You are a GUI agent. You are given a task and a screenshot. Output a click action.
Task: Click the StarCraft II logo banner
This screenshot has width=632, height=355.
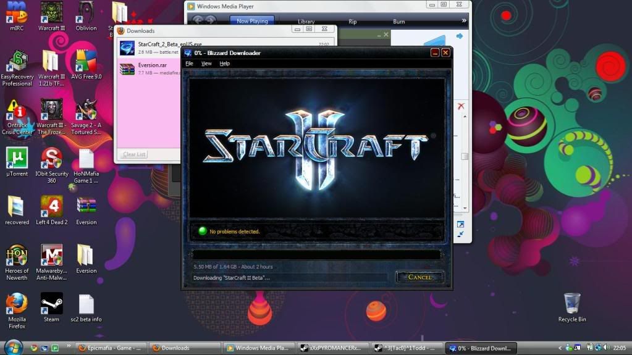316,148
